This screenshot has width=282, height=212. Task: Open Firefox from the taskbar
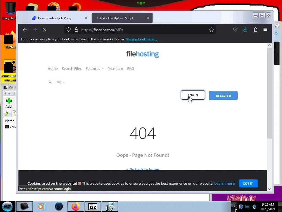point(76,206)
